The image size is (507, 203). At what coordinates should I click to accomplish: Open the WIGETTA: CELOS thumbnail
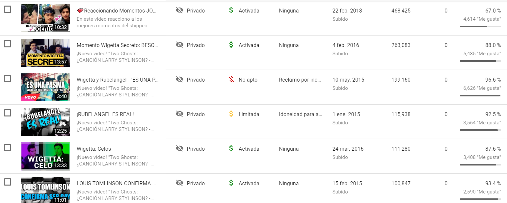[x=45, y=156]
